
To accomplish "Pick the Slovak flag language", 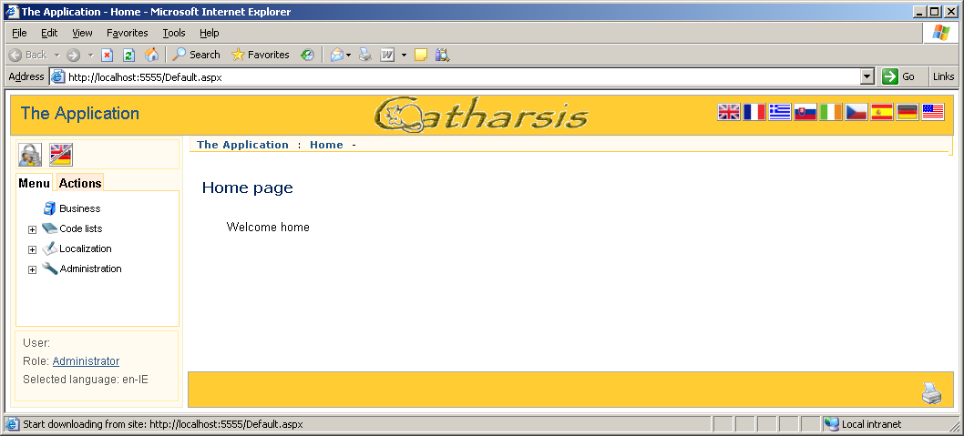I will coord(805,112).
